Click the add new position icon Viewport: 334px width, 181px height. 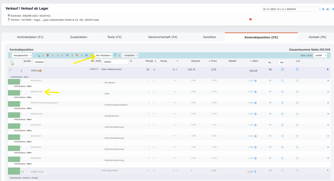click(38, 55)
